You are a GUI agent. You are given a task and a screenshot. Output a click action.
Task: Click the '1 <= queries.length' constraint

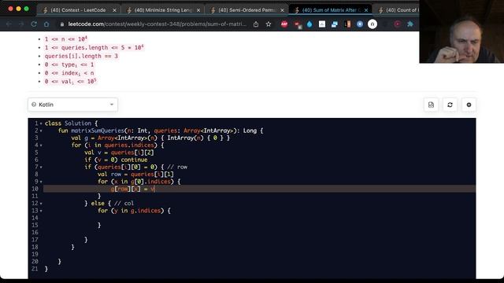(94, 47)
